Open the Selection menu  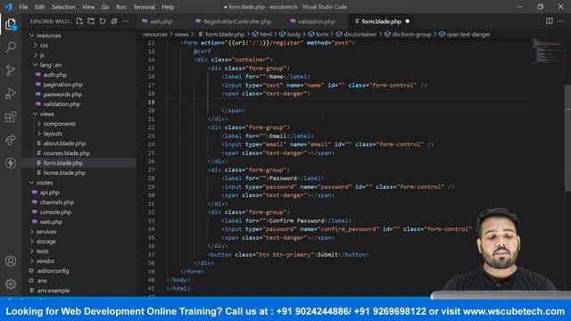pos(63,6)
